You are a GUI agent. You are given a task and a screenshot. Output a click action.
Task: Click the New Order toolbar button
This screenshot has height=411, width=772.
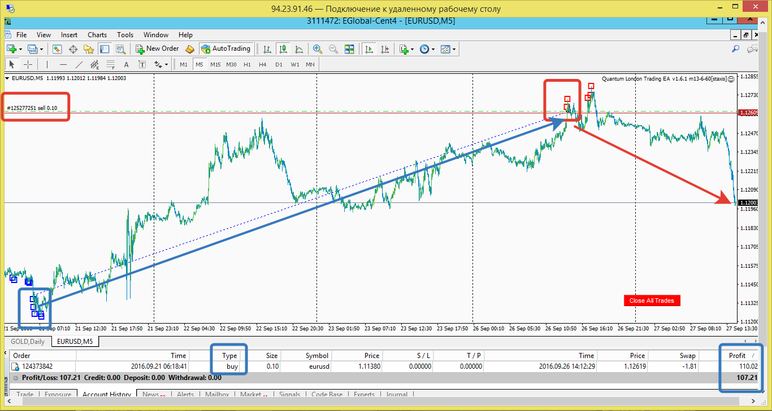point(157,49)
